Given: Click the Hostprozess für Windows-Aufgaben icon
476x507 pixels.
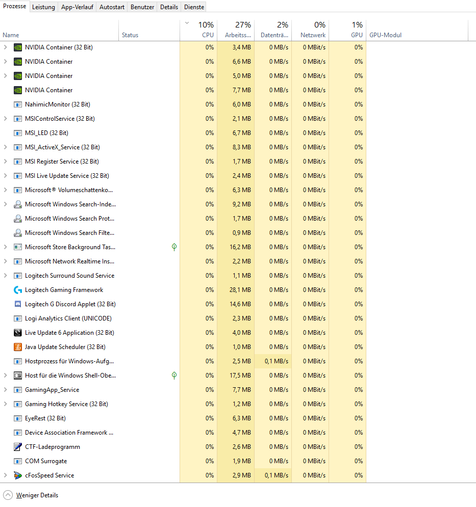Looking at the screenshot, I should 18,361.
